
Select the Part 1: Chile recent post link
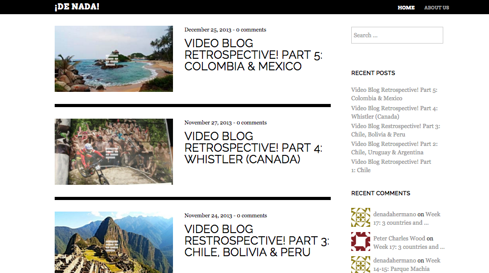391,165
